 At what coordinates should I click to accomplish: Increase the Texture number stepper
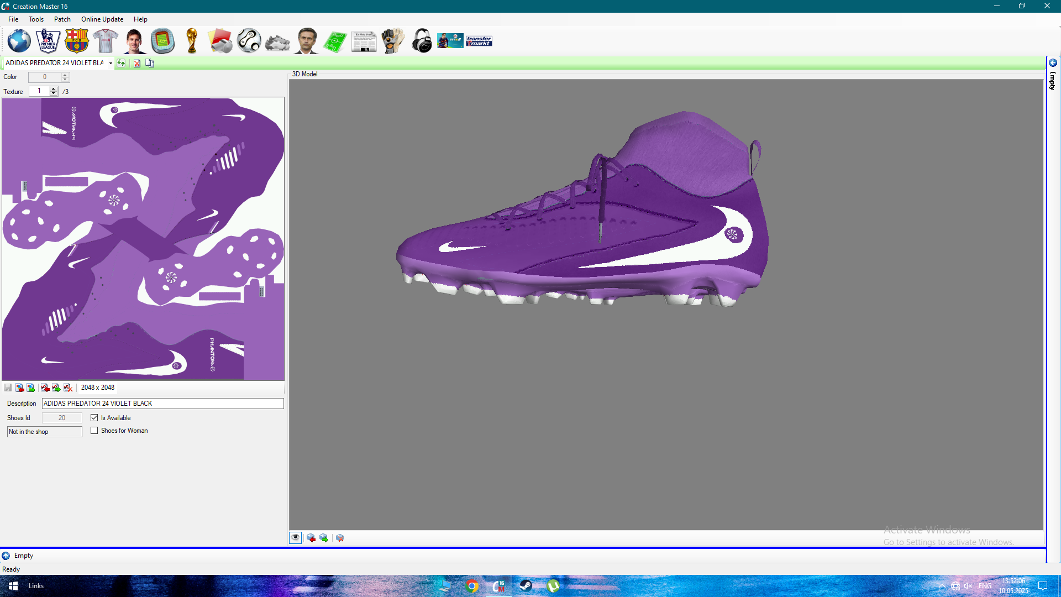point(54,88)
